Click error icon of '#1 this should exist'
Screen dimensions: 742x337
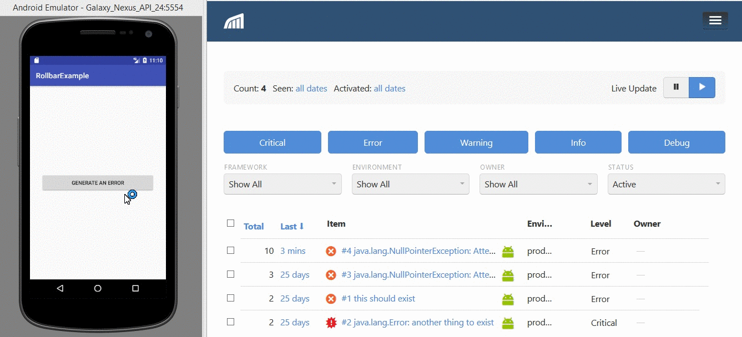[331, 299]
